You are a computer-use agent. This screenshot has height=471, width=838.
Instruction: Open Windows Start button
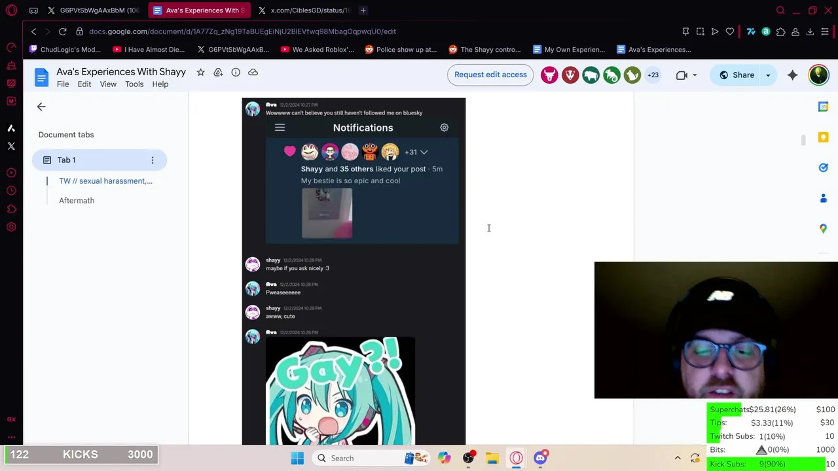point(297,459)
